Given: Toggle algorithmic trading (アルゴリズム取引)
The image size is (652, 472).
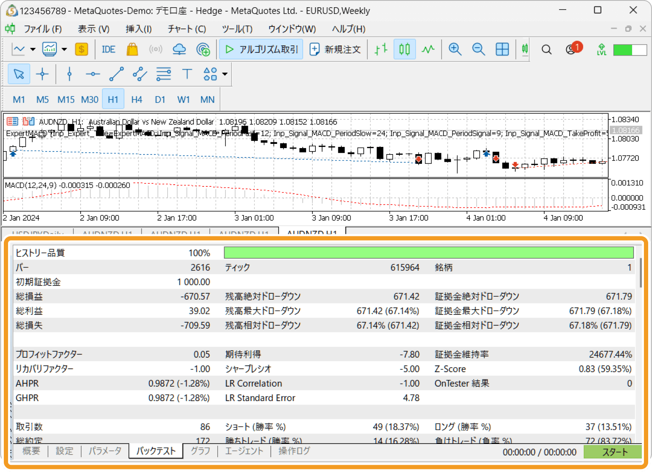Looking at the screenshot, I should 261,50.
